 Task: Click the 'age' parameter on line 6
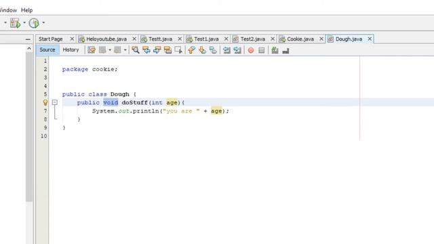[x=172, y=102]
